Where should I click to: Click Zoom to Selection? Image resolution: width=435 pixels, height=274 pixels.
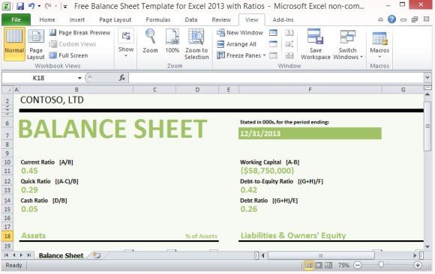[196, 44]
